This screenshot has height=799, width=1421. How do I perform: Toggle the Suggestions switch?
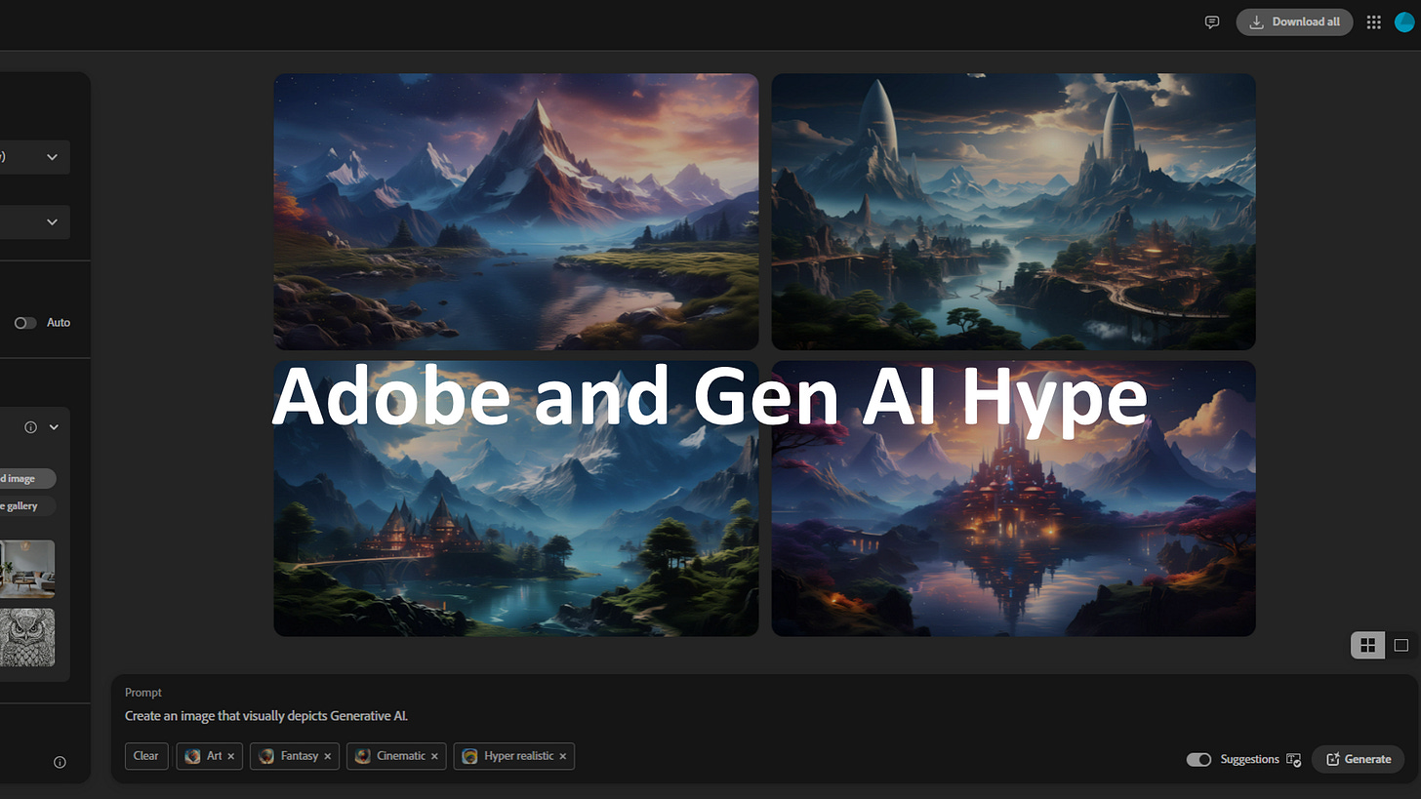coord(1198,760)
